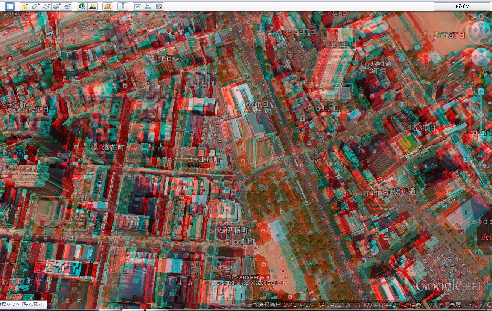Click the plus zoom-in button on slider
Screen dimensions: 492x311
point(481,91)
